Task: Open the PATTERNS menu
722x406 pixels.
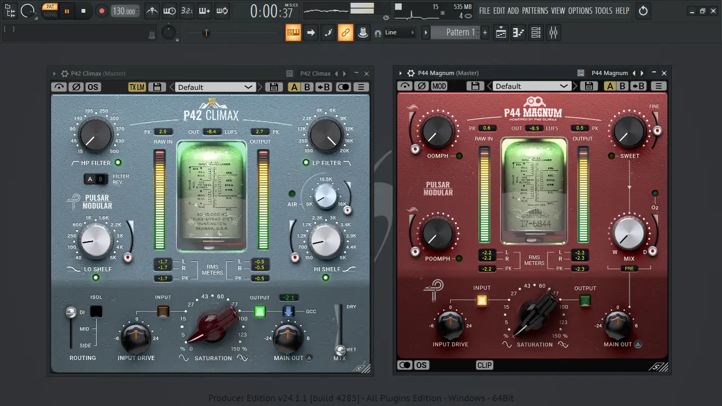Action: click(535, 11)
